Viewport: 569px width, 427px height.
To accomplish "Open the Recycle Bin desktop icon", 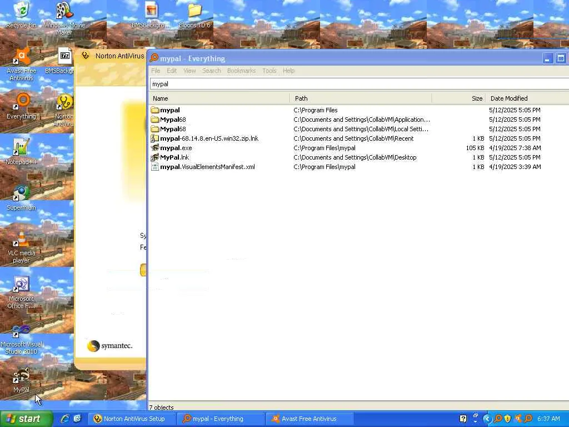I will click(x=22, y=14).
